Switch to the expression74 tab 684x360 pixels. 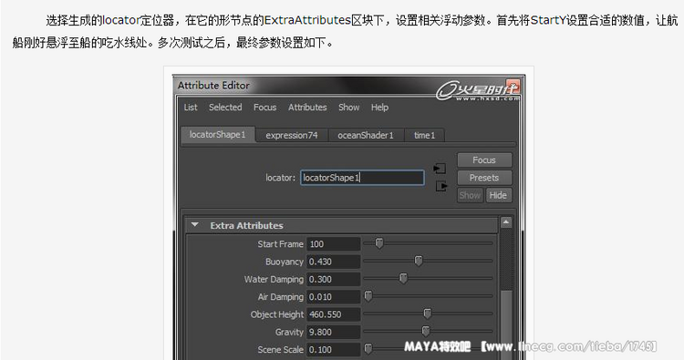292,136
